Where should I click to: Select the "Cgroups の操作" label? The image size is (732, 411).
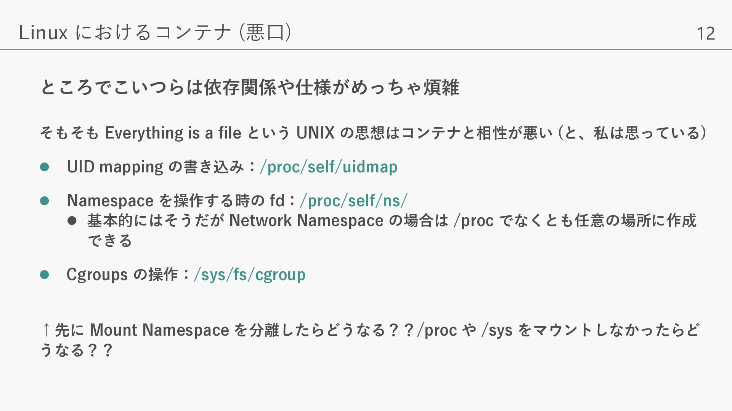(x=122, y=274)
